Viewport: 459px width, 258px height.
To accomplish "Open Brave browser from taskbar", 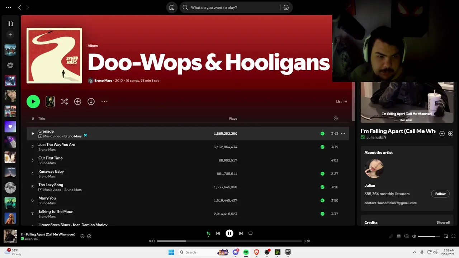I will [x=256, y=252].
